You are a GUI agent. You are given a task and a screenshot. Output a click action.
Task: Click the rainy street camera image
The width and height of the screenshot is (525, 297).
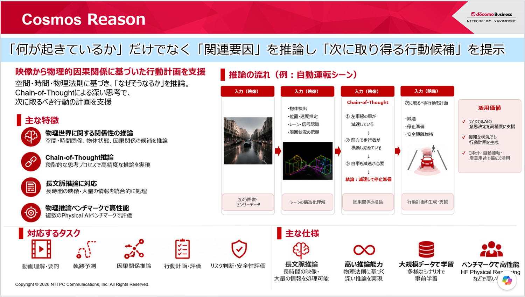pyautogui.click(x=248, y=141)
